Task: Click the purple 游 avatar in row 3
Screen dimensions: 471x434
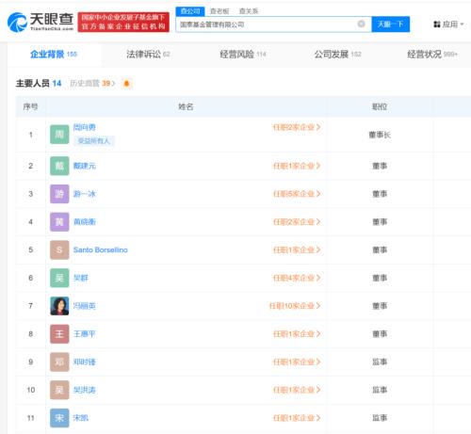Action: [59, 194]
